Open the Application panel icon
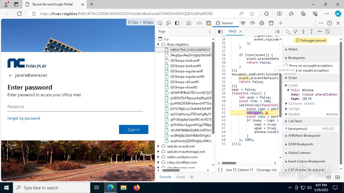 [271, 23]
